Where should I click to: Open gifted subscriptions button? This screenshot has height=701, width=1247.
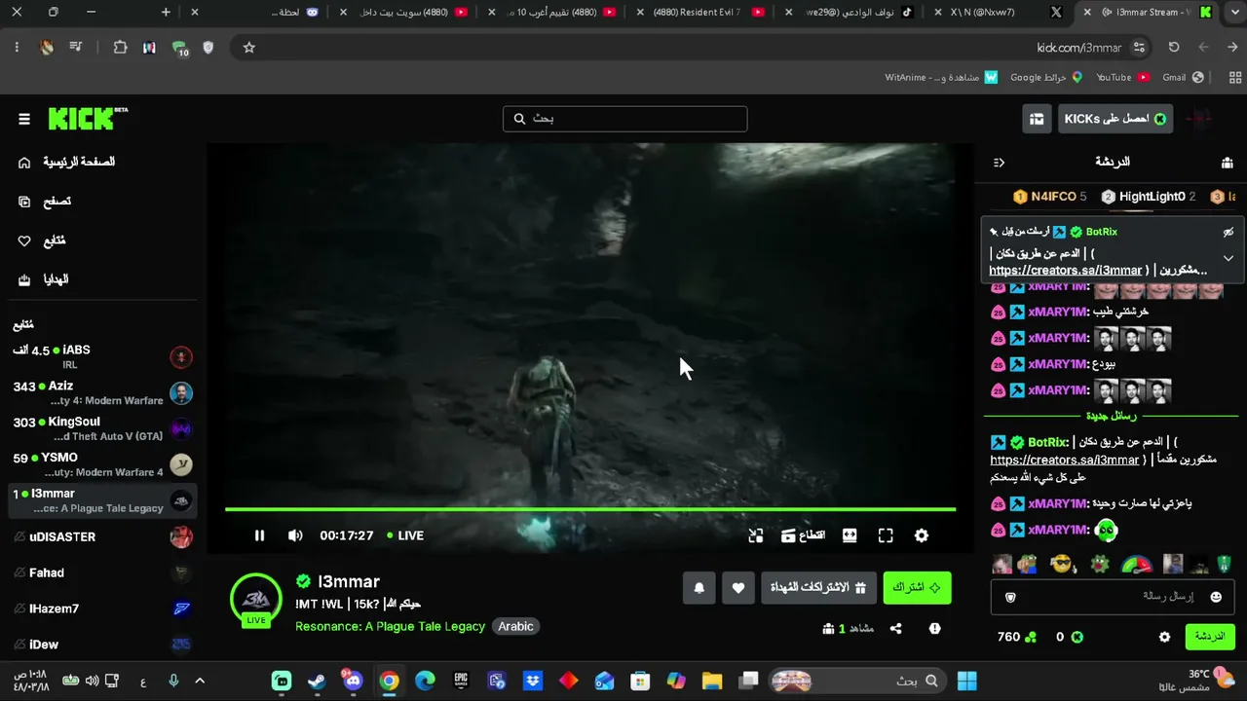click(x=819, y=587)
